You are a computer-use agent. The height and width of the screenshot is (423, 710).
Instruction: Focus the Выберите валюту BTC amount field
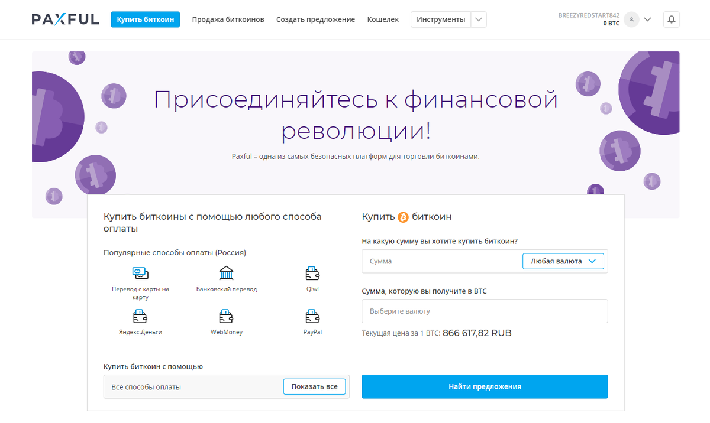pyautogui.click(x=485, y=311)
